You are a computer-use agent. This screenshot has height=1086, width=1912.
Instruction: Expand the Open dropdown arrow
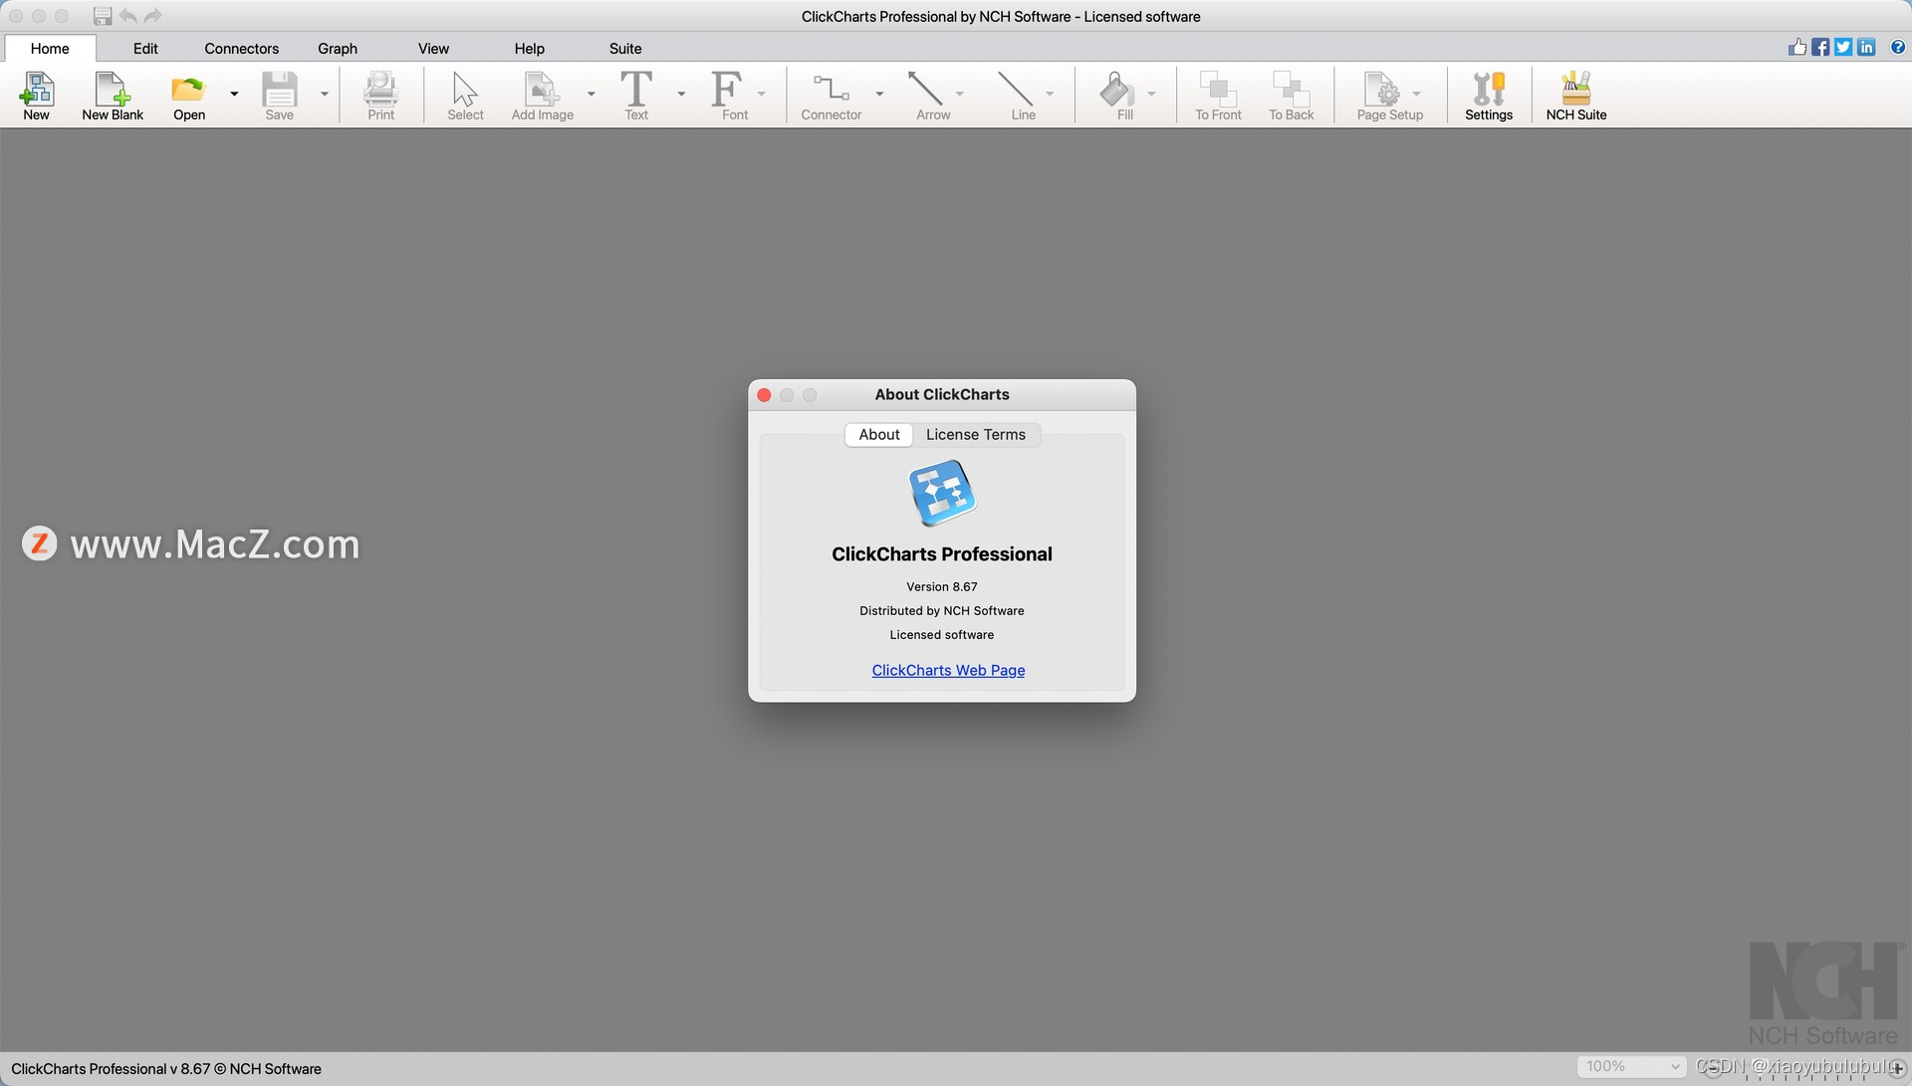click(234, 94)
